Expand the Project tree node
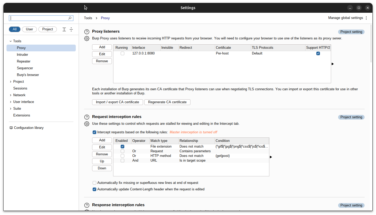Viewport: 376px width, 215px height. pyautogui.click(x=11, y=82)
